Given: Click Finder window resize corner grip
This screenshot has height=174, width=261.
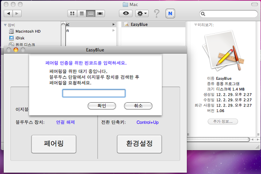Looking at the screenshot, I should (x=258, y=147).
